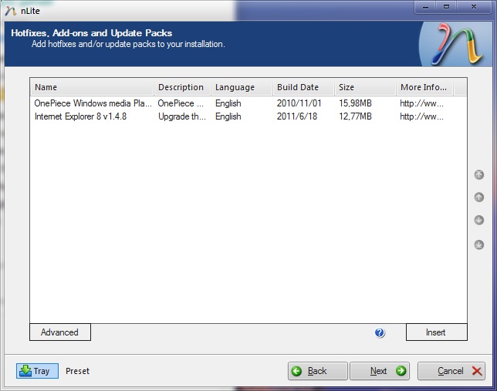Image resolution: width=497 pixels, height=391 pixels.
Task: Move selected item up one position icon
Action: tap(478, 197)
